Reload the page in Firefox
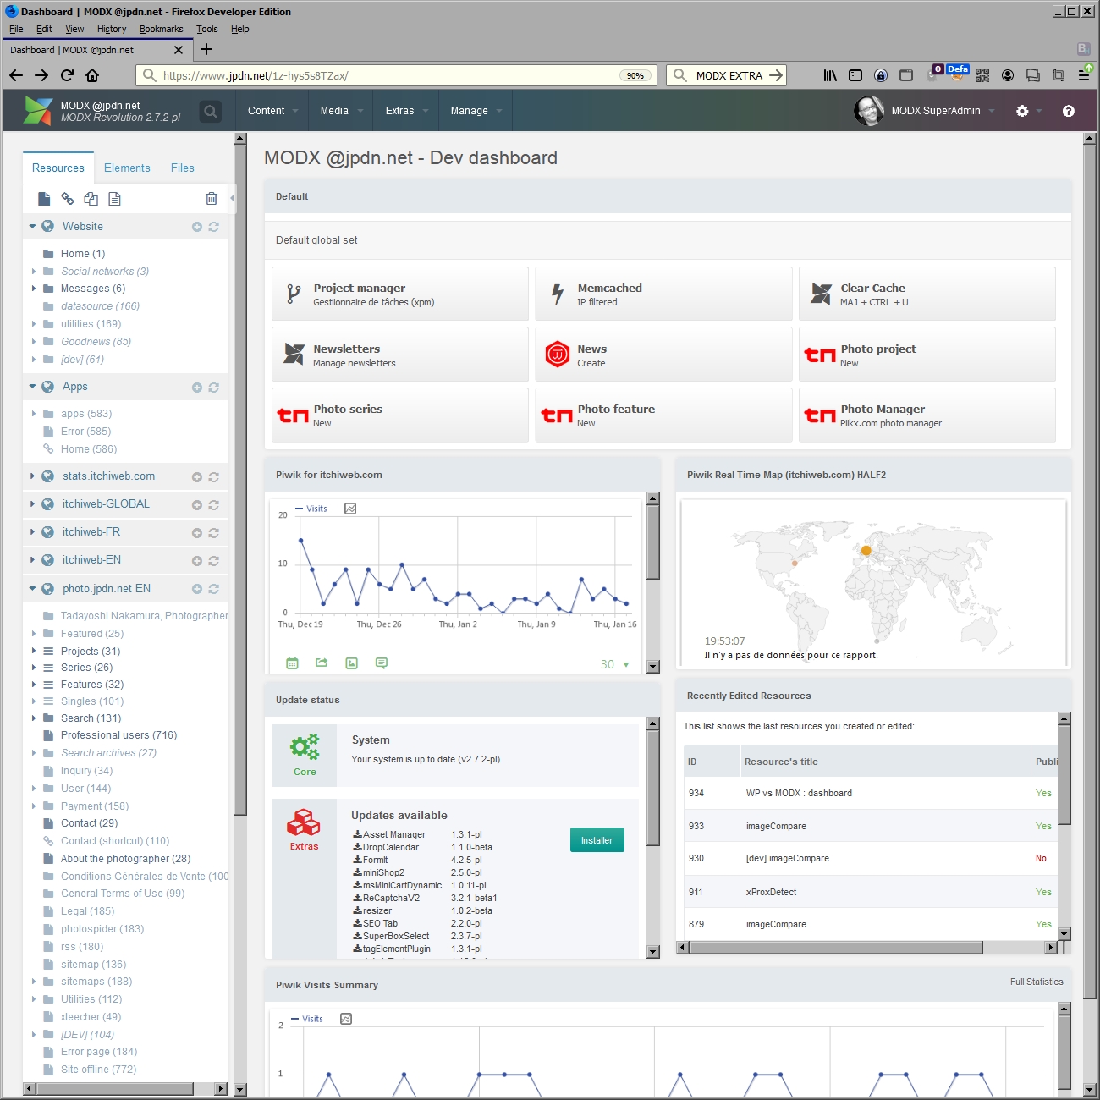Screen dimensions: 1100x1100 click(x=68, y=75)
